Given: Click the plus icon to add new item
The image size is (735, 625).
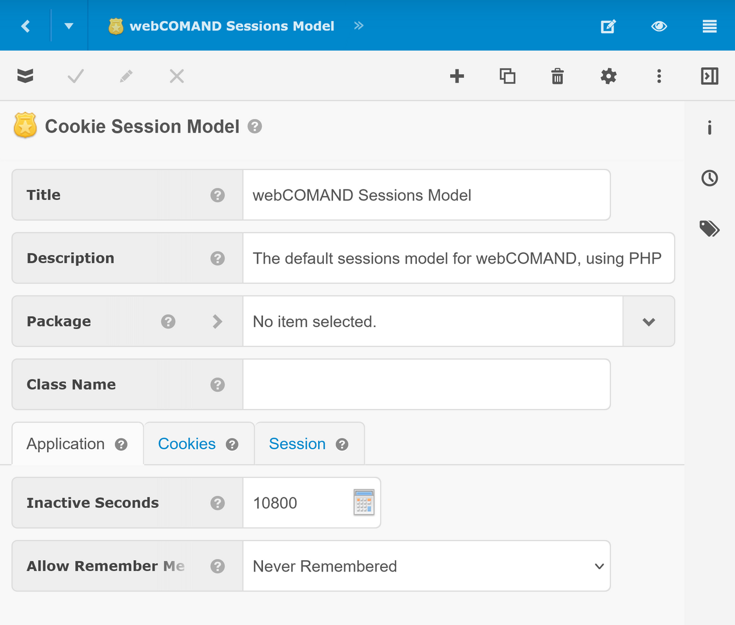Looking at the screenshot, I should tap(457, 76).
